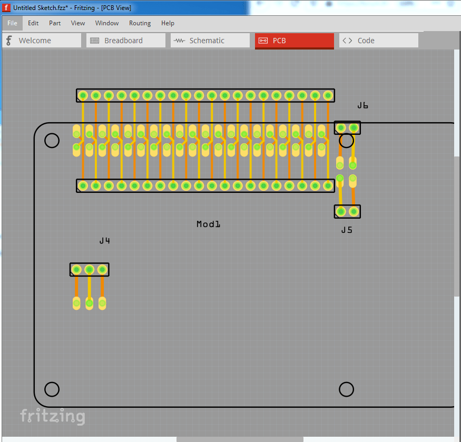Viewport: 461px width, 442px height.
Task: Click the fritzing watermark logo in the canvas
Action: (53, 417)
